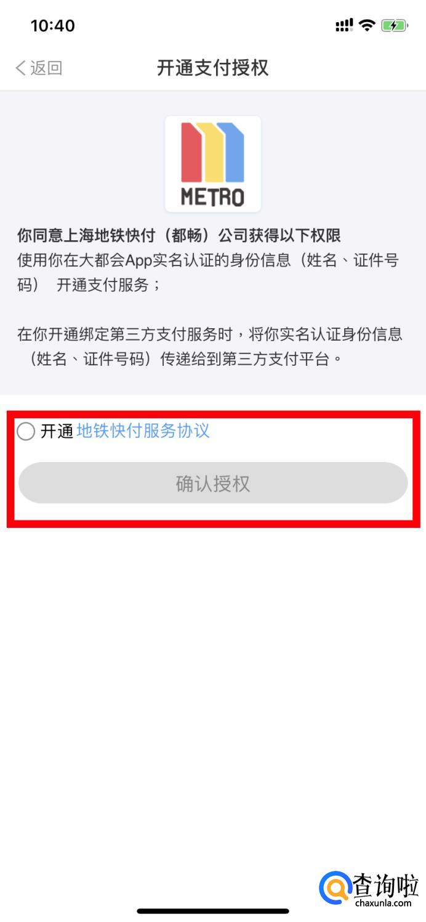The width and height of the screenshot is (426, 922).
Task: Tap the 开通 label beside the radio
Action: [57, 431]
